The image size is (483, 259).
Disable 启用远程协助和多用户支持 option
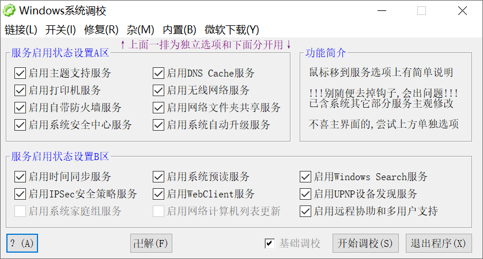click(305, 211)
